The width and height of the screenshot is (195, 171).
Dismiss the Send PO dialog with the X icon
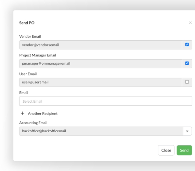190,23
